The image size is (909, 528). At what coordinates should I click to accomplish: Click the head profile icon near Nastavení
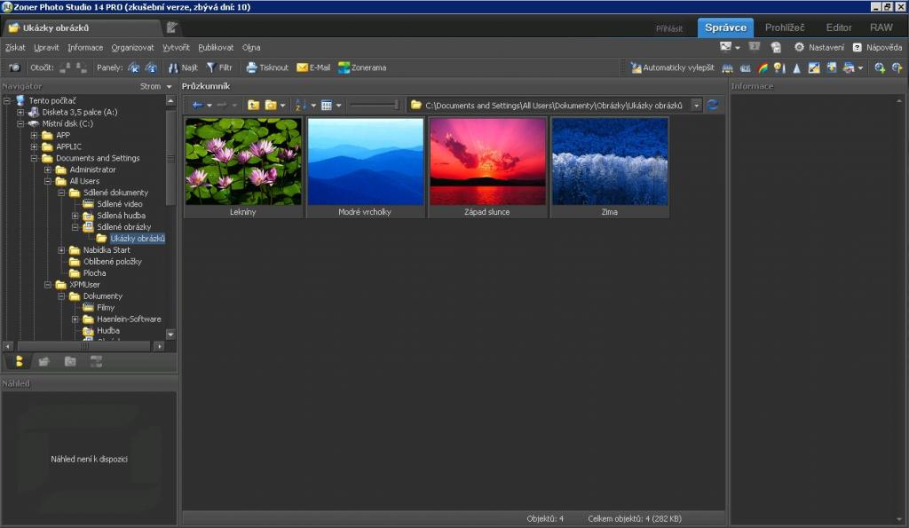[x=776, y=48]
